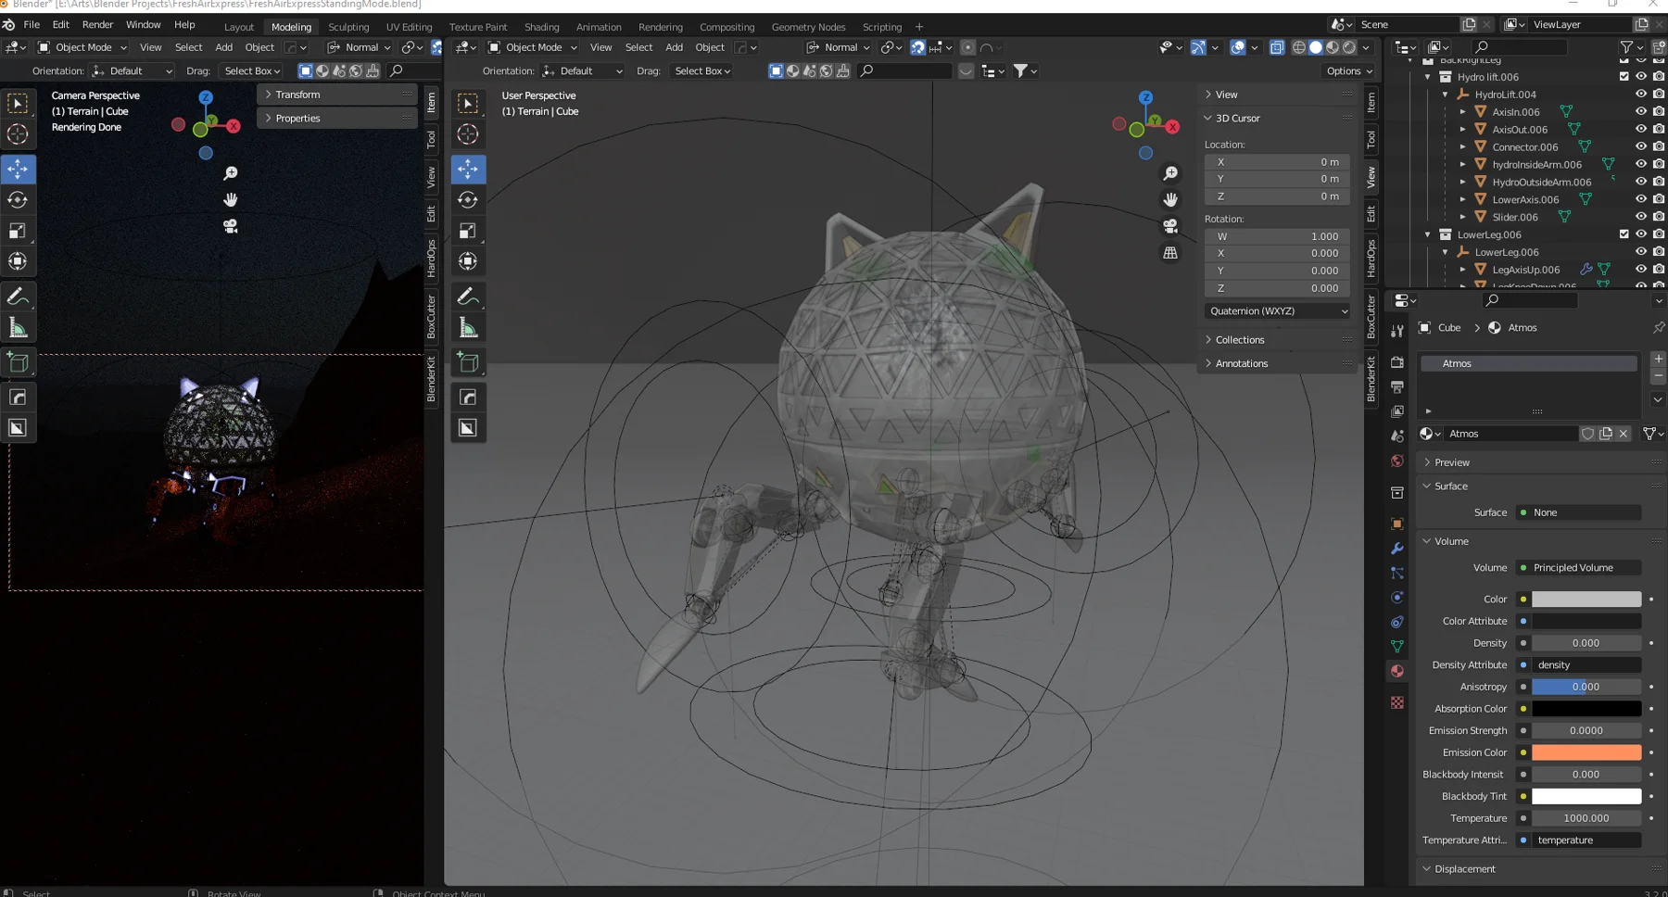
Task: Toggle visibility of Slider.006 in outliner
Action: [1641, 217]
